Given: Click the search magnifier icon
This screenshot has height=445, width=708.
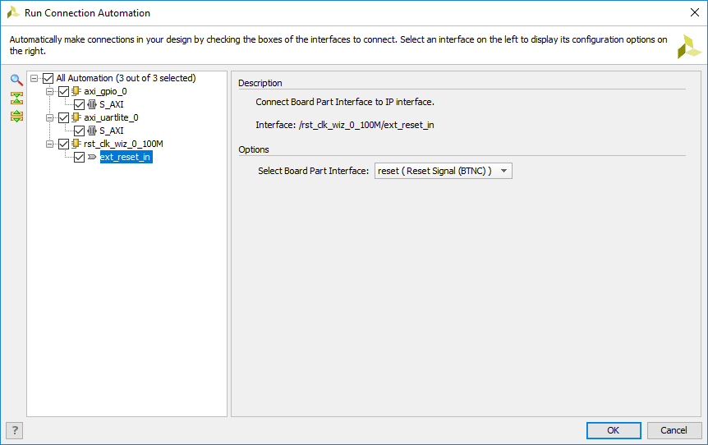Looking at the screenshot, I should [16, 80].
